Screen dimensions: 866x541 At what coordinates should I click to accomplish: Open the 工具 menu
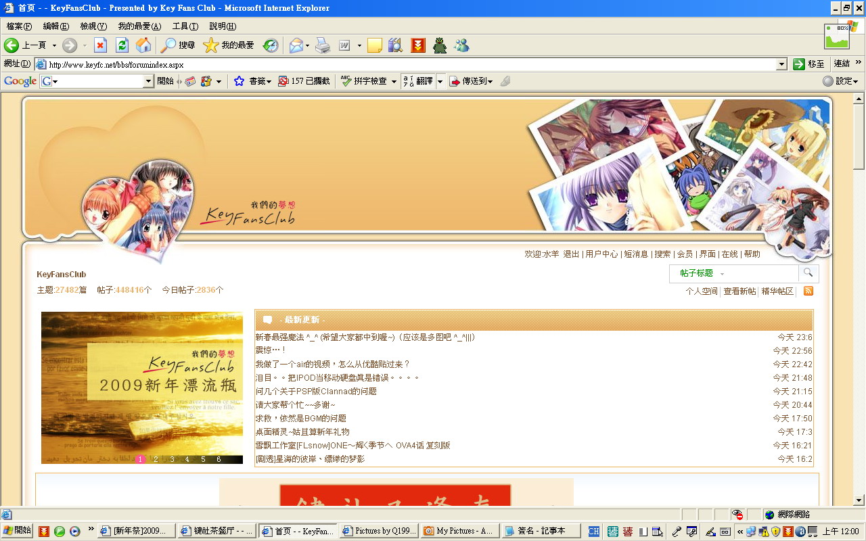[185, 26]
